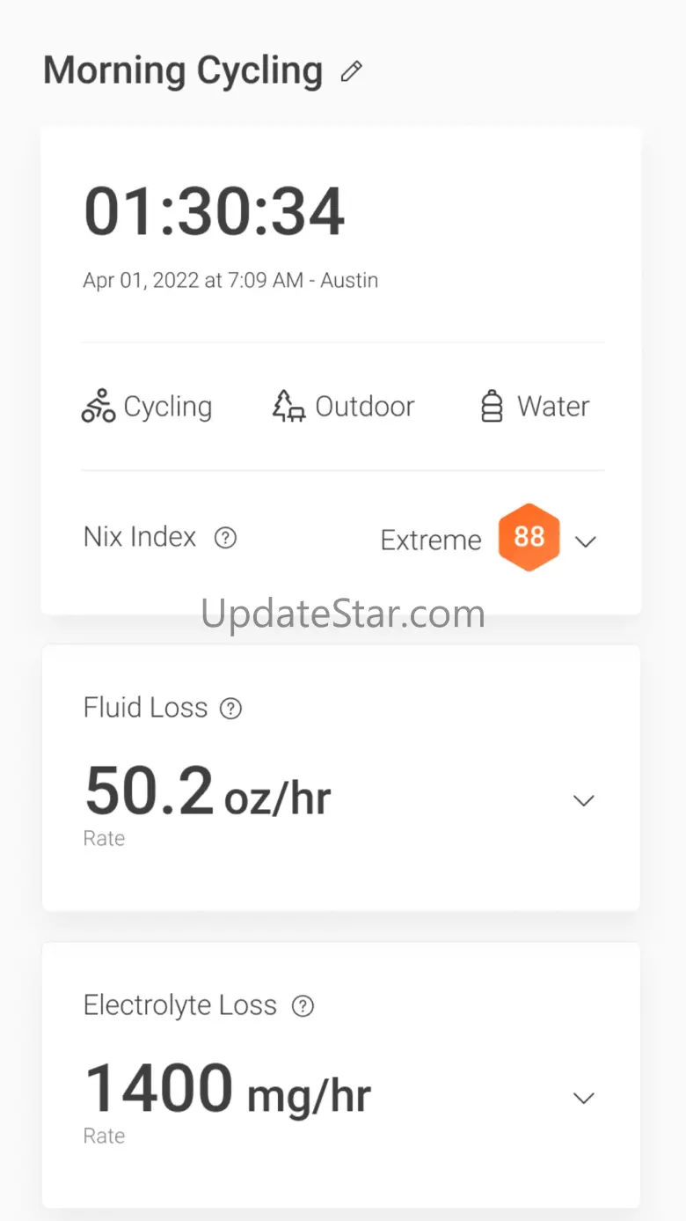
Task: Click the water bottle icon
Action: point(492,406)
